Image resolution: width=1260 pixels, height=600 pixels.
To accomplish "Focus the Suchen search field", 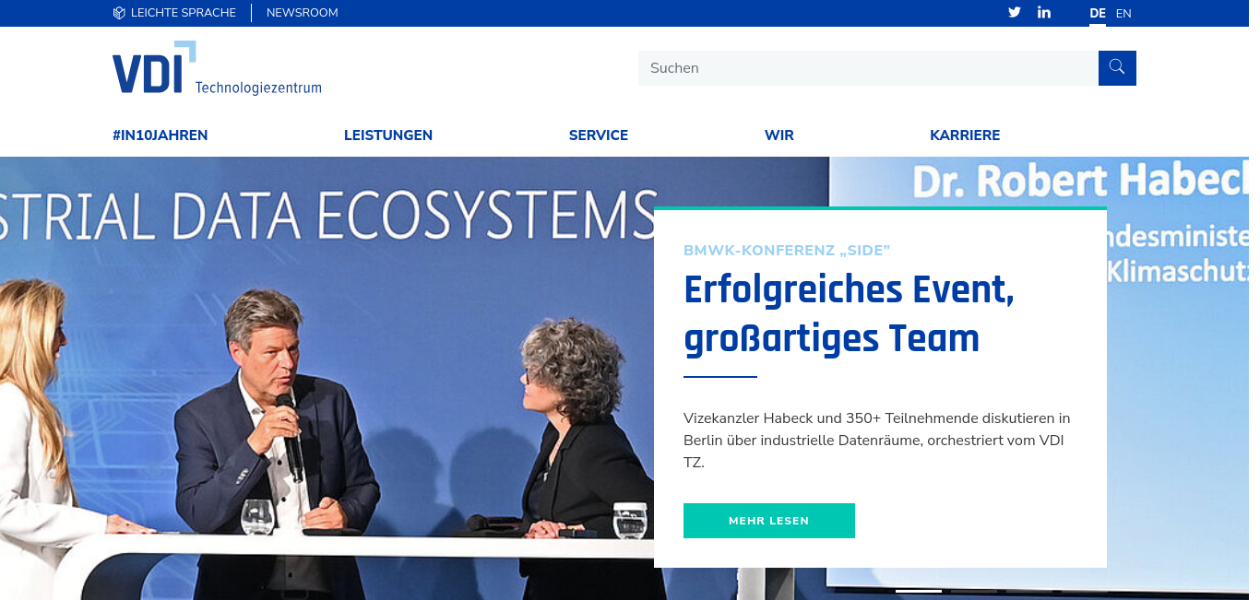I will [x=868, y=68].
